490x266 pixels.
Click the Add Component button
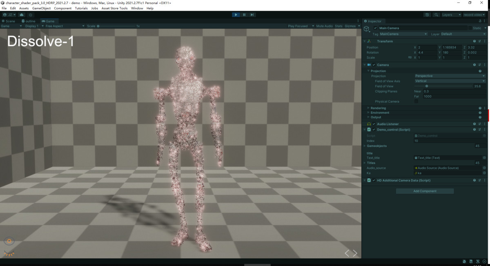[425, 191]
